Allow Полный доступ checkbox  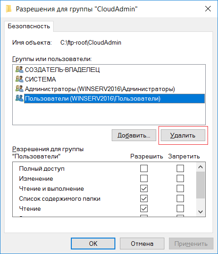pyautogui.click(x=144, y=168)
